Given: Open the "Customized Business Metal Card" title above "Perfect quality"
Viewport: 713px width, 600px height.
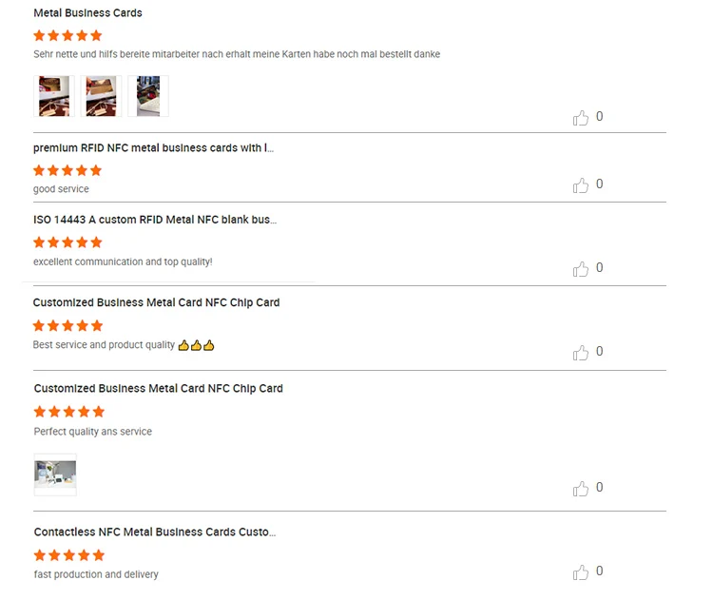Looking at the screenshot, I should tap(158, 388).
